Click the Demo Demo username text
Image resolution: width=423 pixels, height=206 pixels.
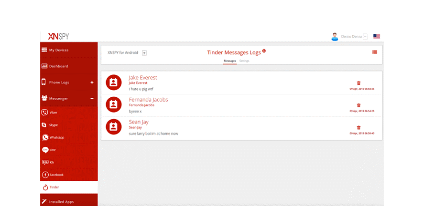[x=351, y=37]
